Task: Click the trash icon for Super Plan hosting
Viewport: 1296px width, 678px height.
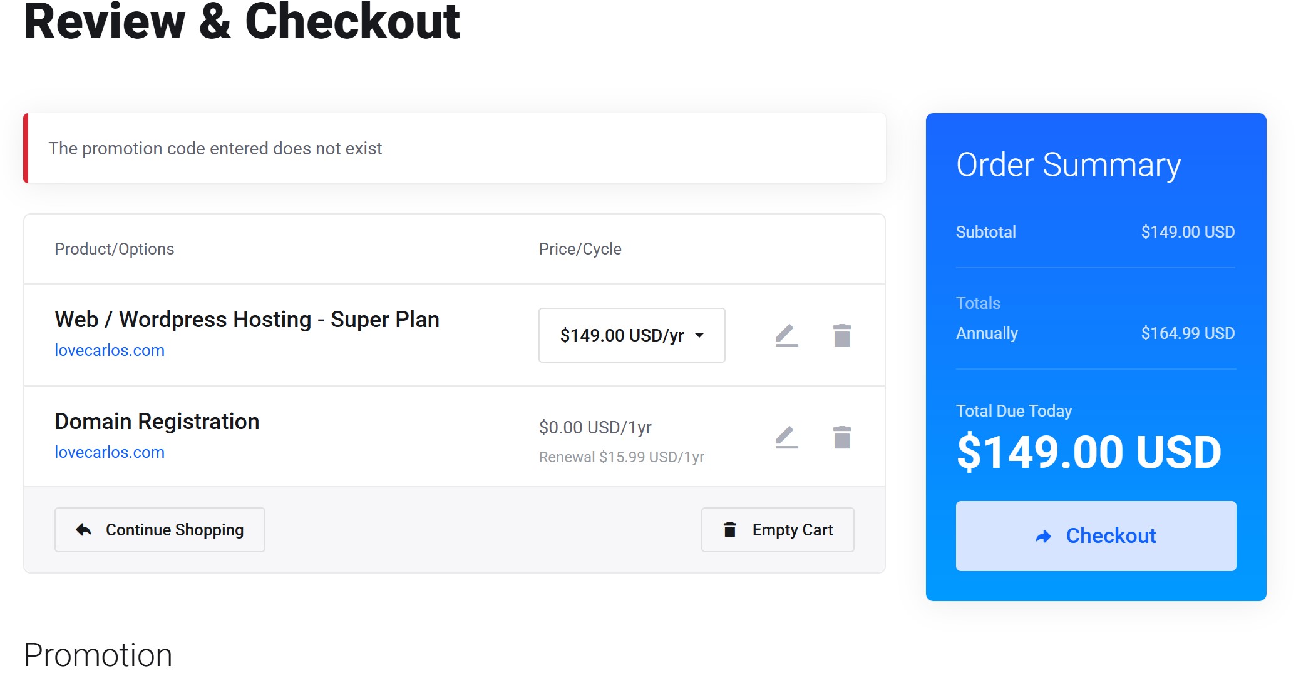Action: point(842,335)
